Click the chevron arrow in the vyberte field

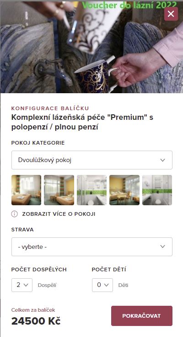(163, 247)
